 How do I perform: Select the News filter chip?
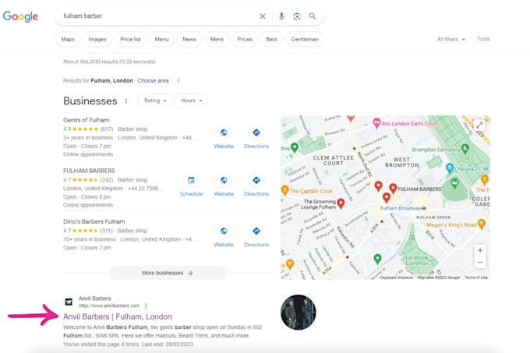click(x=189, y=39)
